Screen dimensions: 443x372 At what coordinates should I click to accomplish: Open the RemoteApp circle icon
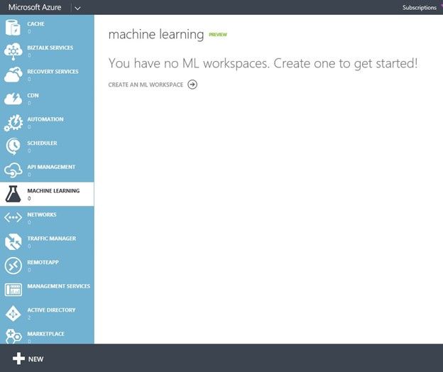(x=13, y=266)
